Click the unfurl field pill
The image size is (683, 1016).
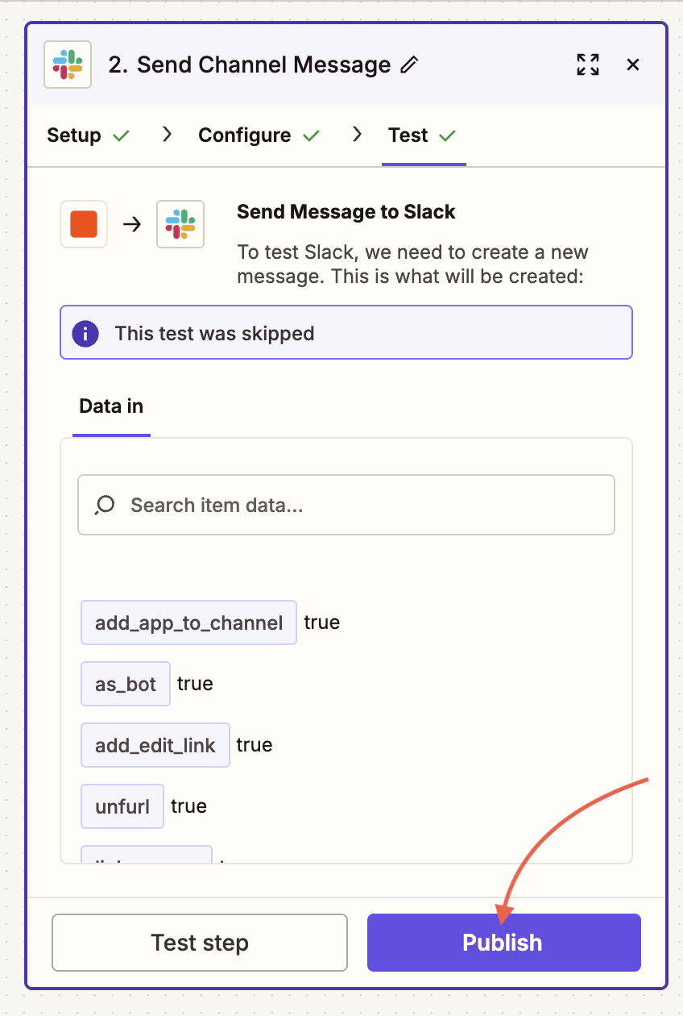122,806
